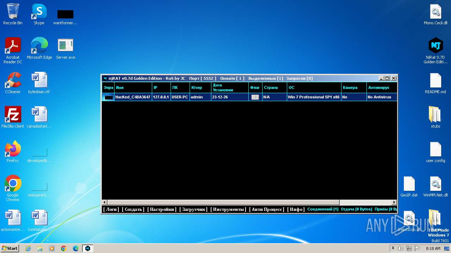Sort by the ПК column header

pyautogui.click(x=180, y=87)
